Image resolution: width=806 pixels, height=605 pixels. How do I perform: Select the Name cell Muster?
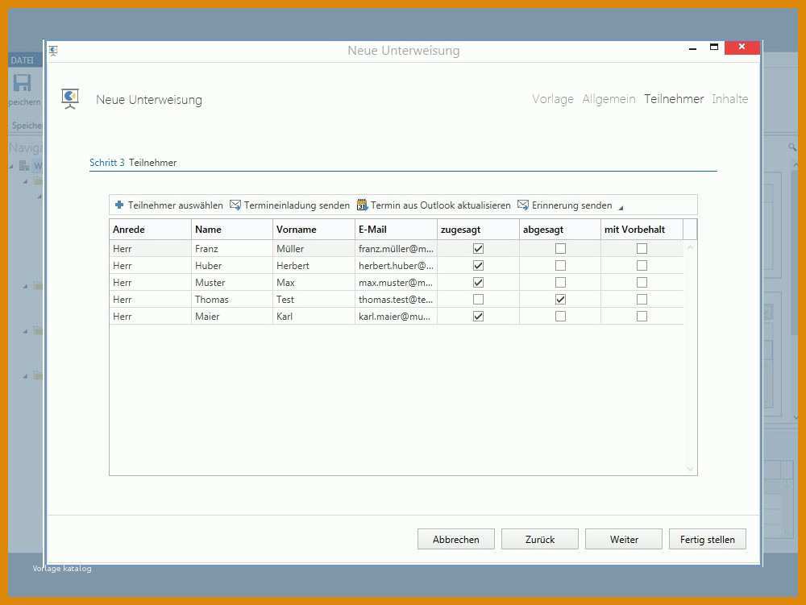232,283
